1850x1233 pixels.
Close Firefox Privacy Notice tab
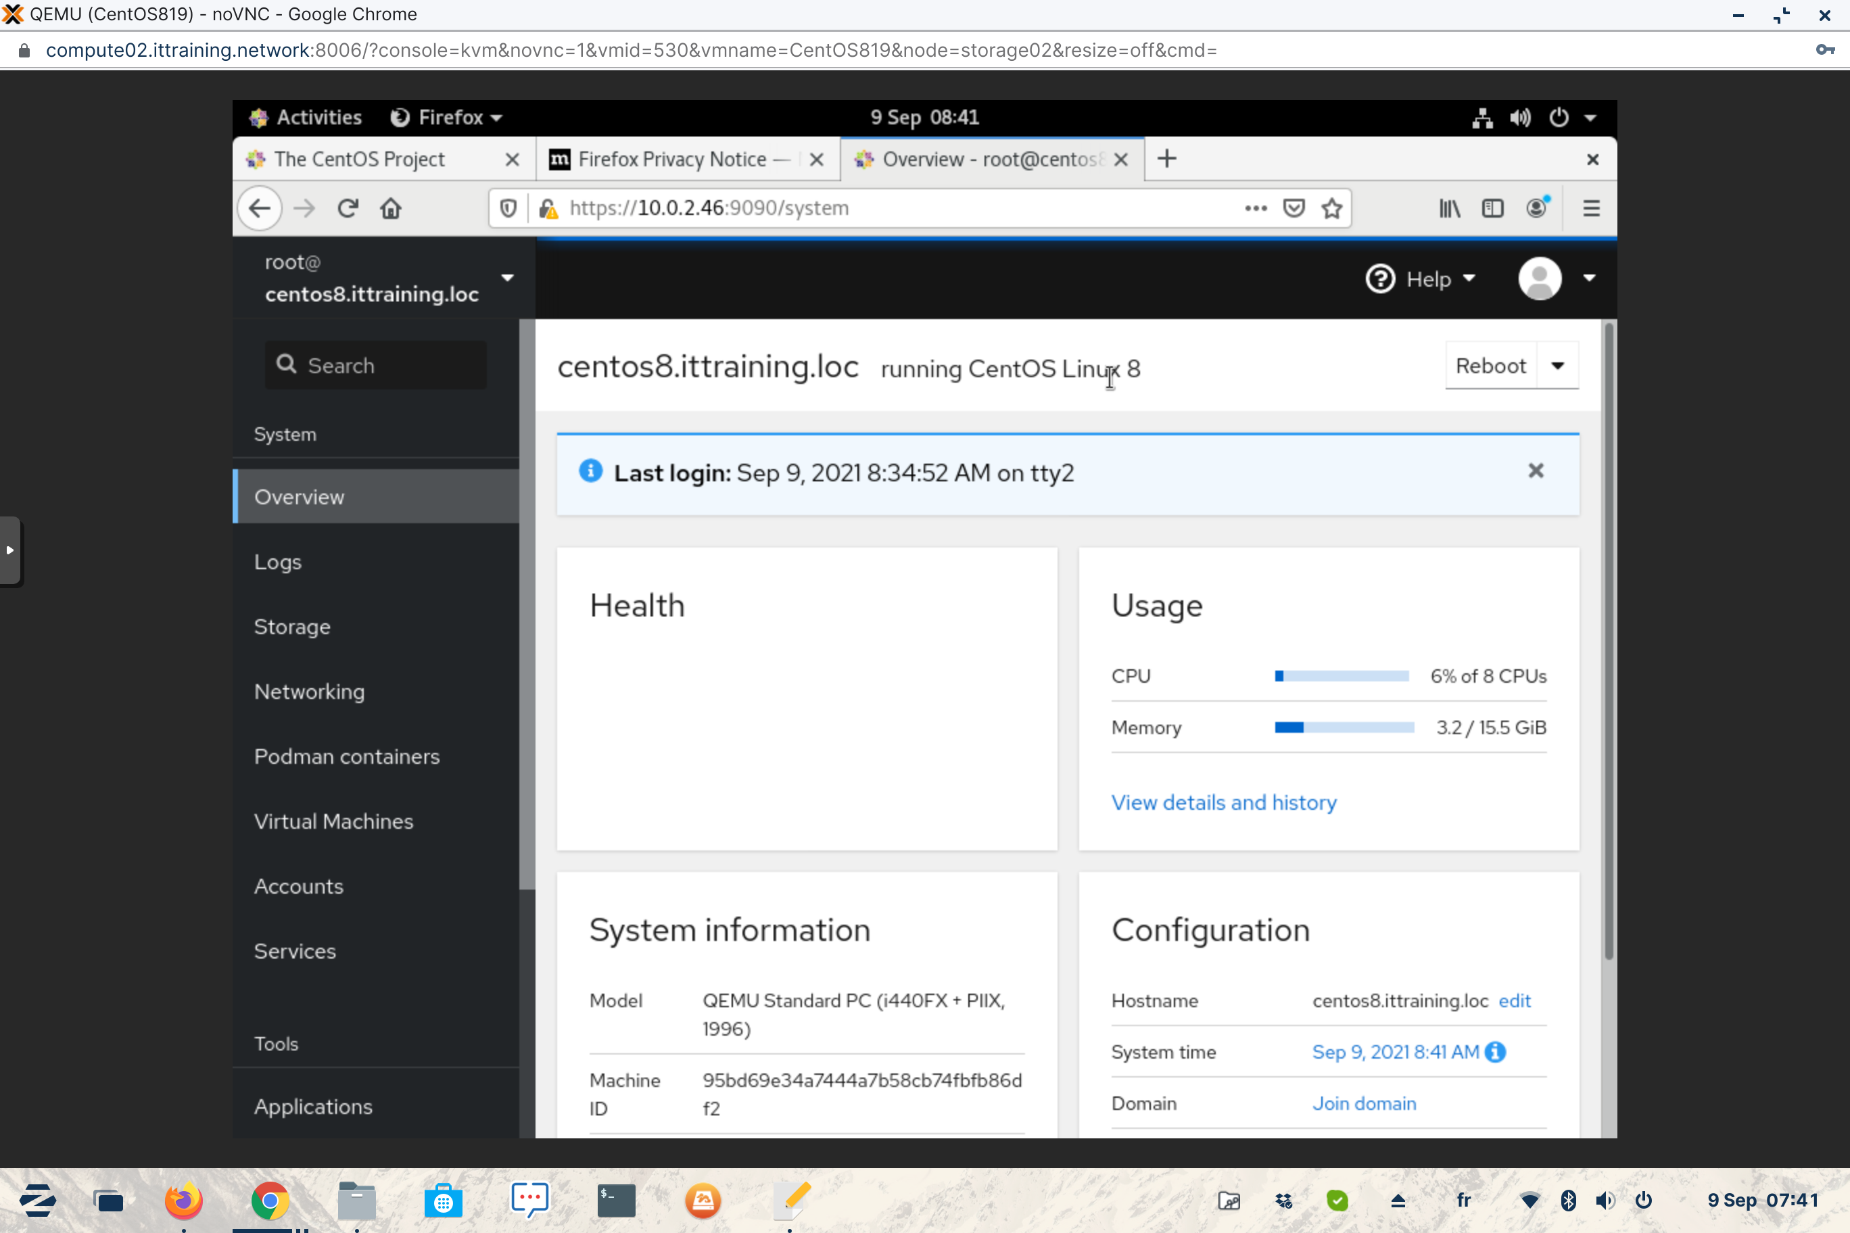[816, 160]
